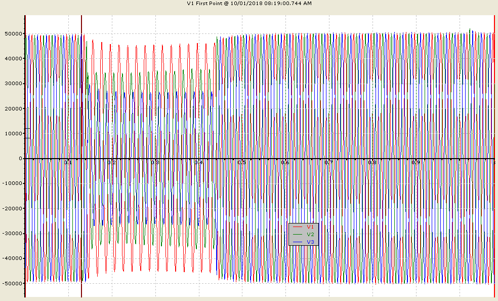The height and width of the screenshot is (301, 498).
Task: Select the bright red cursor at chart start
Action: 25,156
